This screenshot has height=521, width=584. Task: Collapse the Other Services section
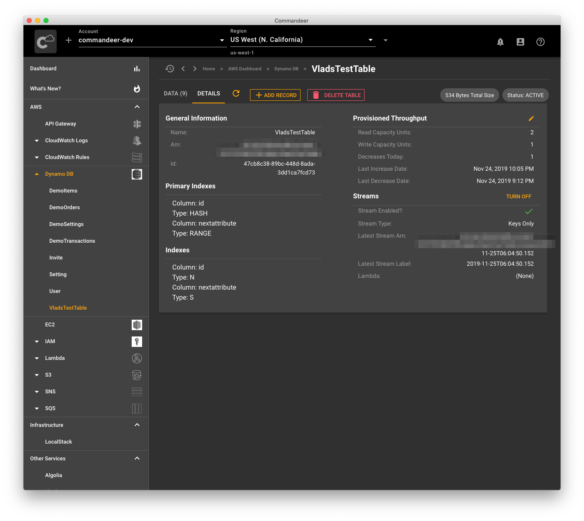click(x=137, y=459)
